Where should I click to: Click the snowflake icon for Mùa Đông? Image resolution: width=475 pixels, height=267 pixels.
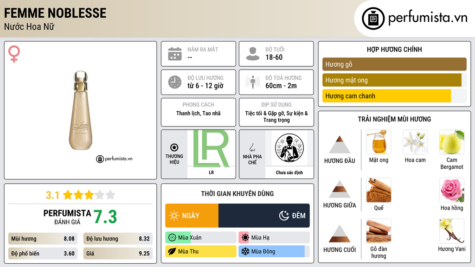point(245,251)
